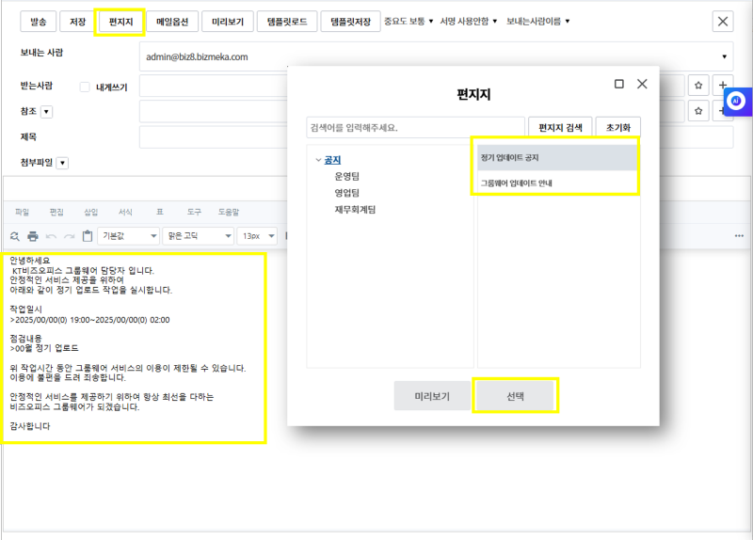Select 그룹웨어 업데이트 안내 stationery

557,183
